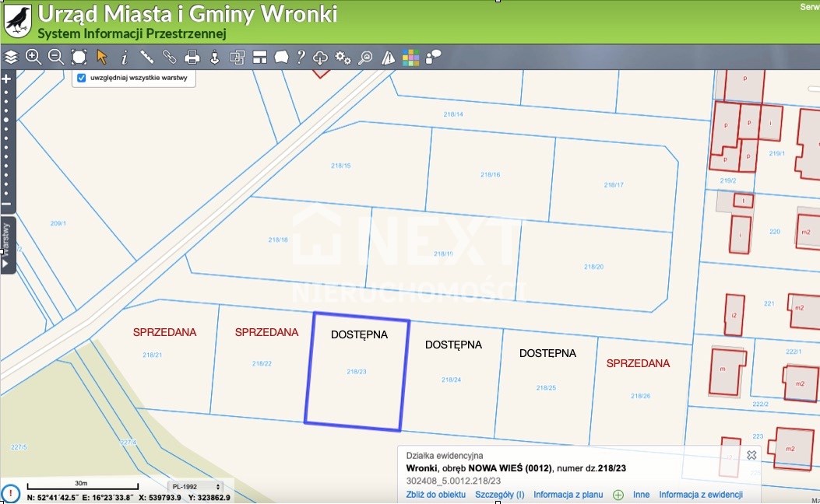Open 'Informacja z ewidencji' link
The height and width of the screenshot is (504, 820).
(x=700, y=495)
